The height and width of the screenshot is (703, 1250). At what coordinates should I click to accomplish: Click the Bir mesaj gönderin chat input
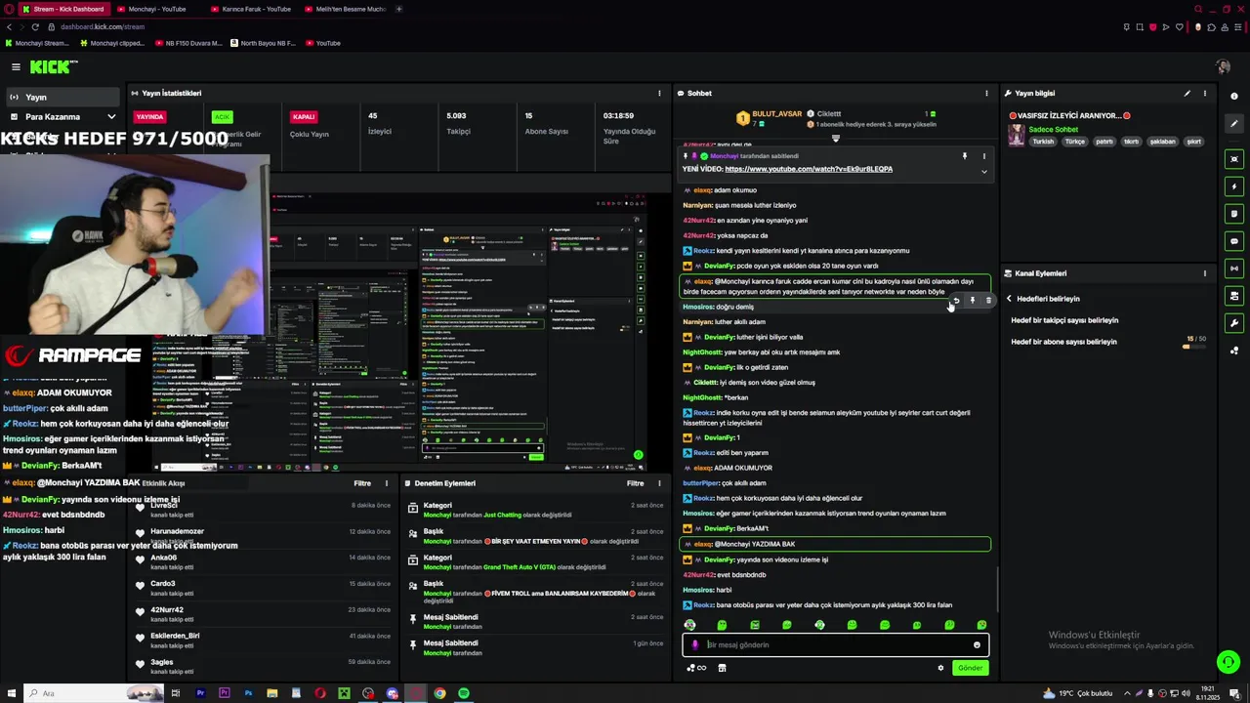tap(835, 644)
